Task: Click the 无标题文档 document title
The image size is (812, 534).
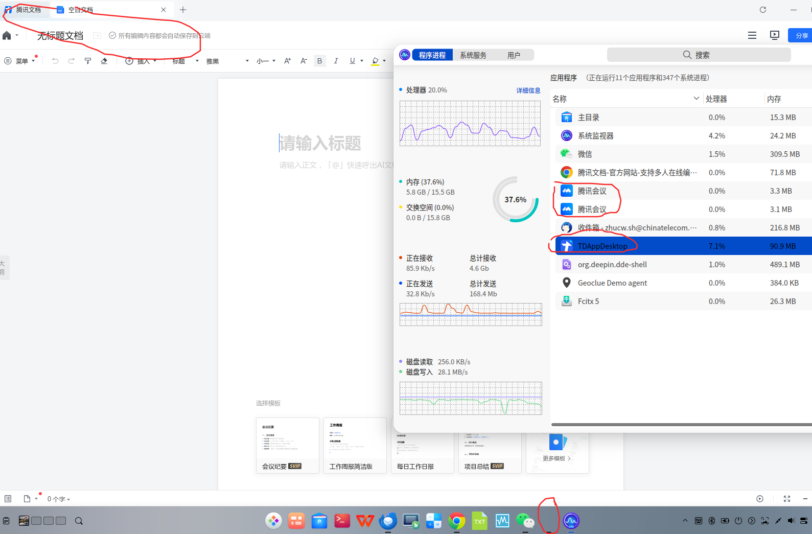Action: tap(60, 36)
